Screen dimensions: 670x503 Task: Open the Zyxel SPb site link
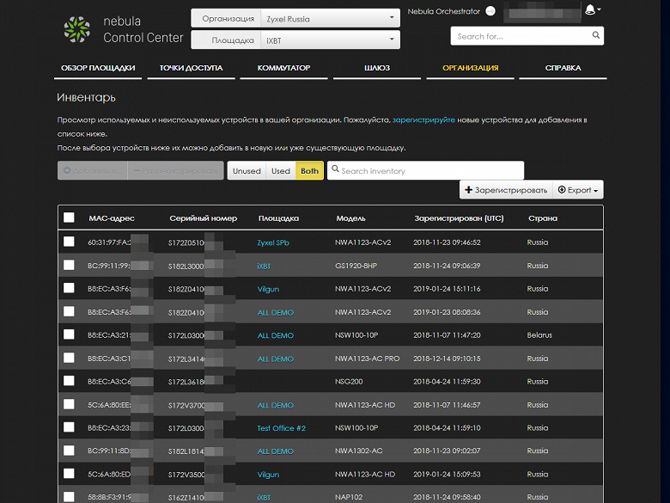click(273, 242)
